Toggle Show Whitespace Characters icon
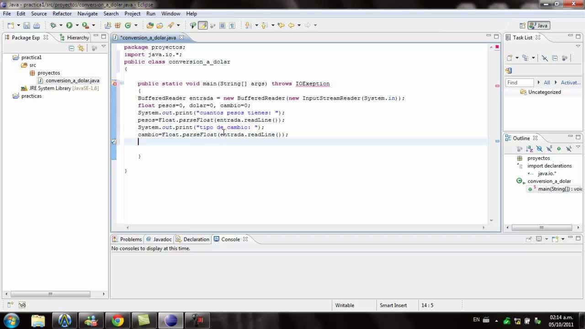The width and height of the screenshot is (585, 329). click(232, 26)
